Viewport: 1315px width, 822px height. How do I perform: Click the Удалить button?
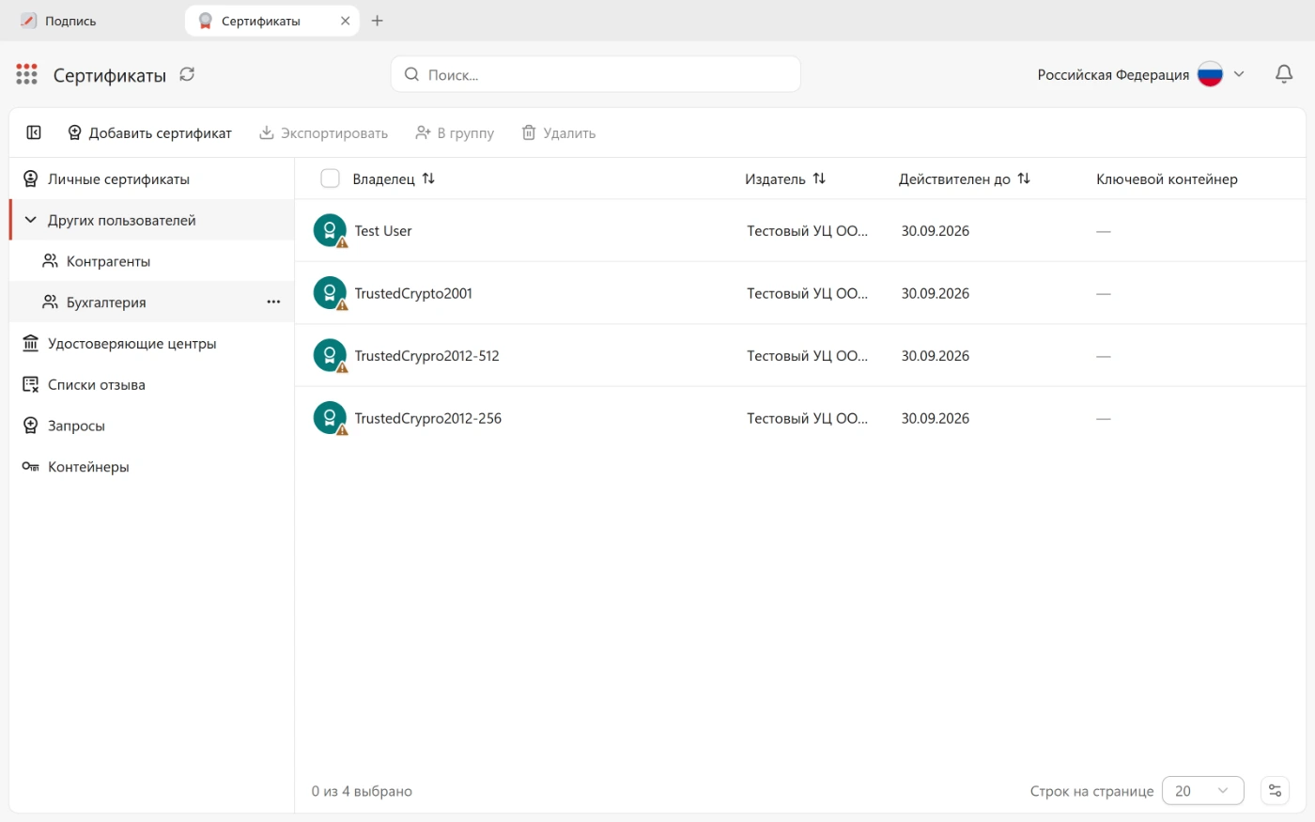point(559,132)
